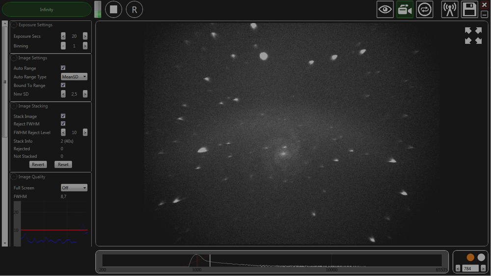Select the orange circle indicator
The width and height of the screenshot is (491, 276).
click(470, 257)
